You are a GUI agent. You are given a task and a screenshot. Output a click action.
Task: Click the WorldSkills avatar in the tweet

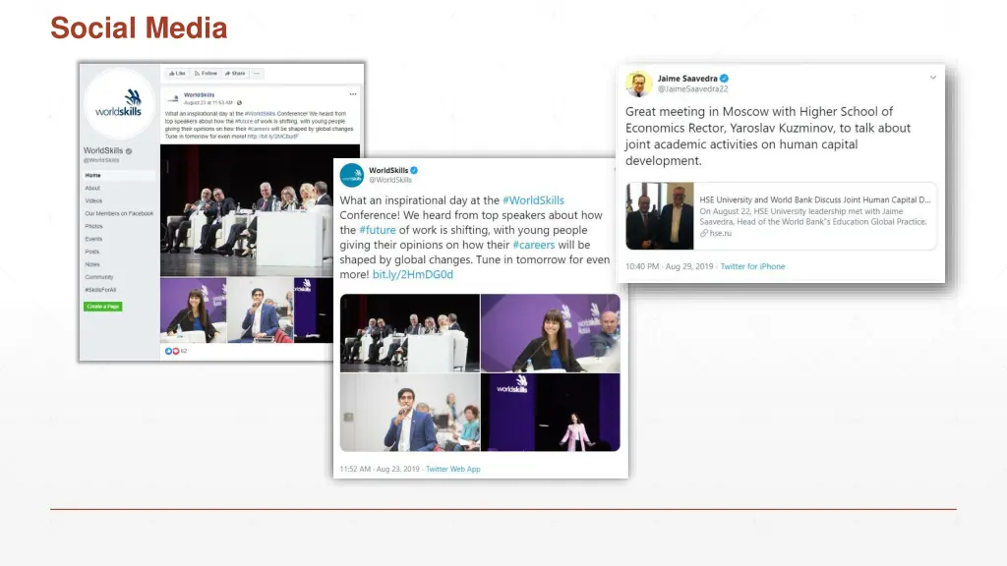(352, 175)
